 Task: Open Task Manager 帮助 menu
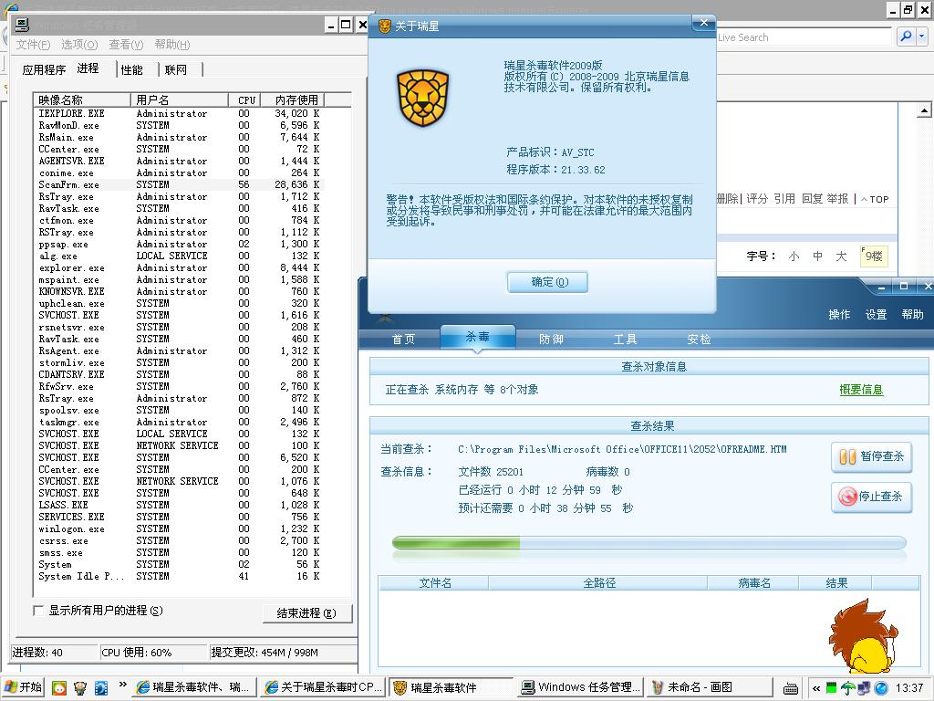172,45
